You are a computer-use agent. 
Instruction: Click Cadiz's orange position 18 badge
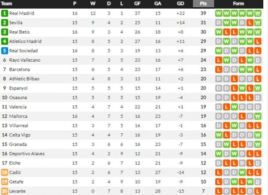click(4, 172)
